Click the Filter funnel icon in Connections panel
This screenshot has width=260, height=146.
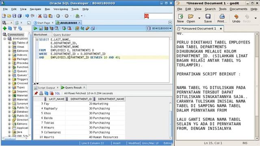[x=15, y=28]
